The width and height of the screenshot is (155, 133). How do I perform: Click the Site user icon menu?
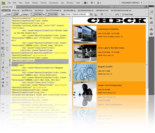coord(99,3)
